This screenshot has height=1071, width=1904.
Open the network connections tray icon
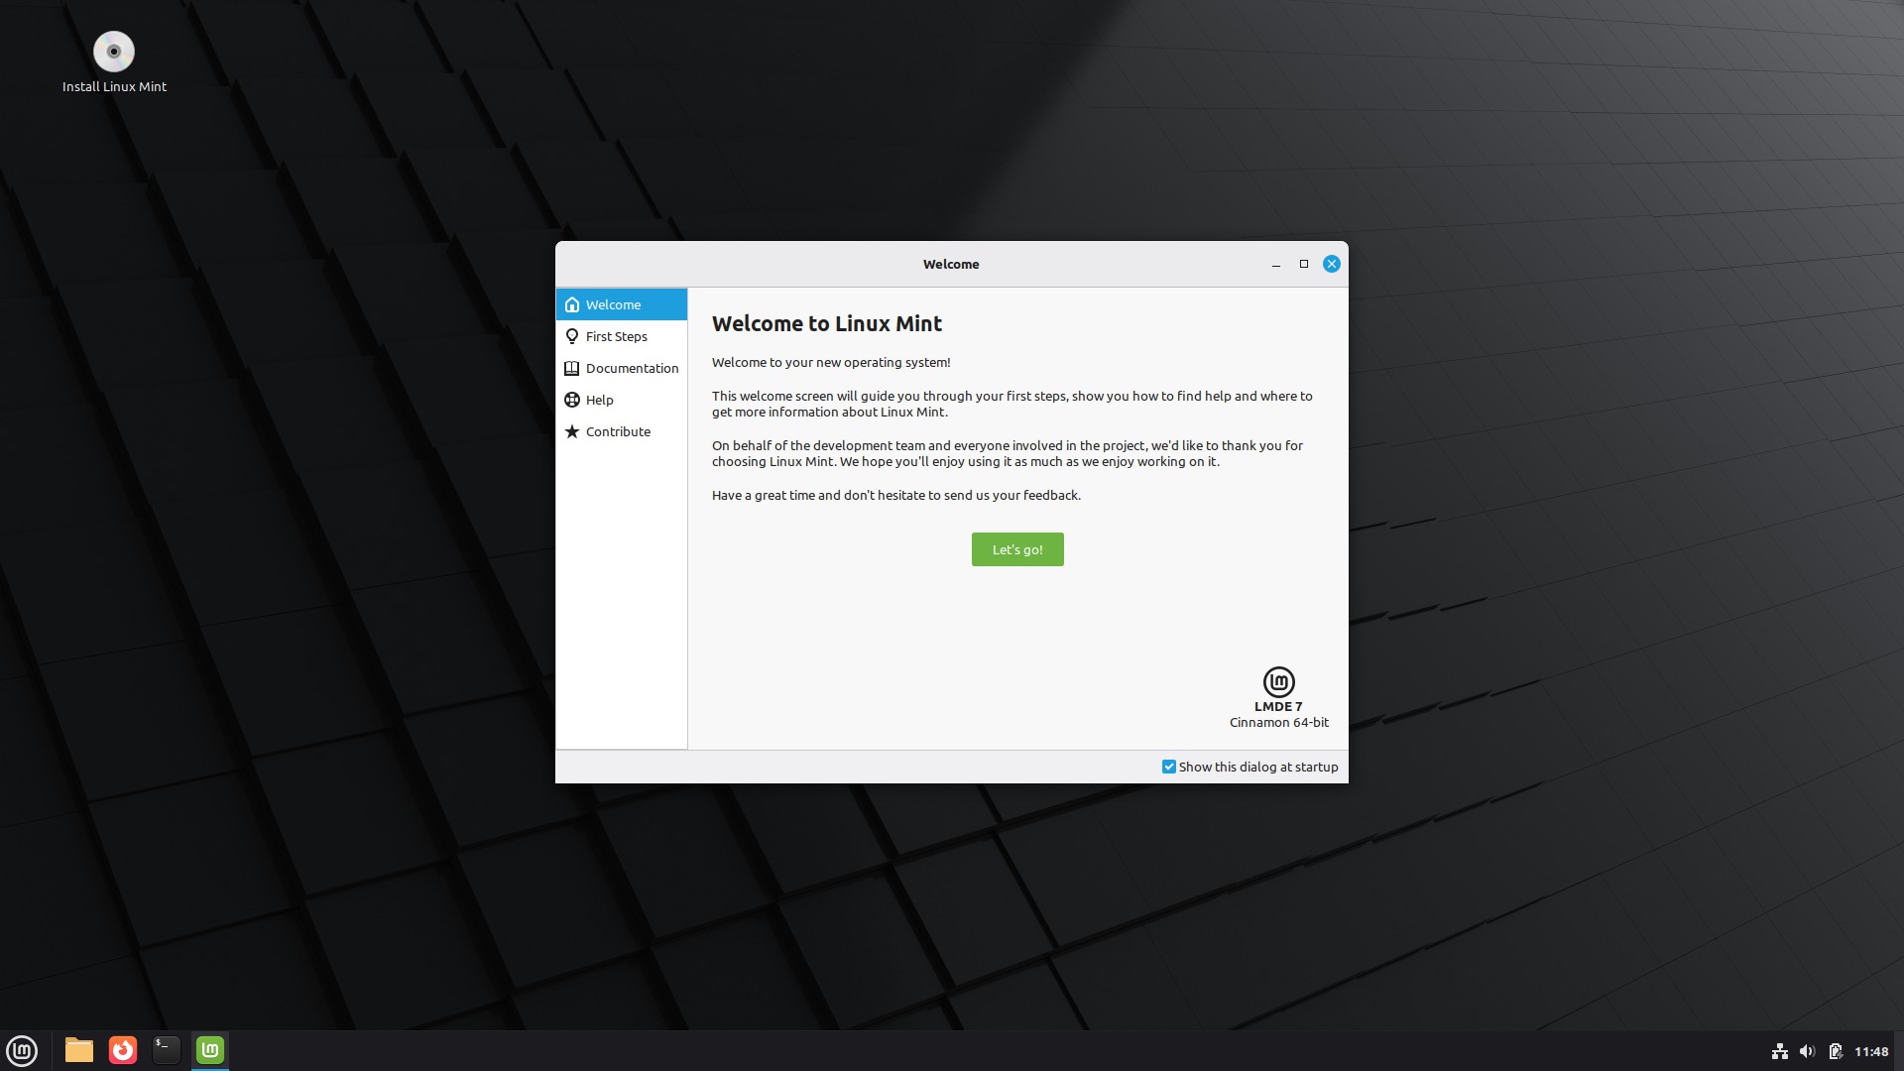[x=1780, y=1051]
